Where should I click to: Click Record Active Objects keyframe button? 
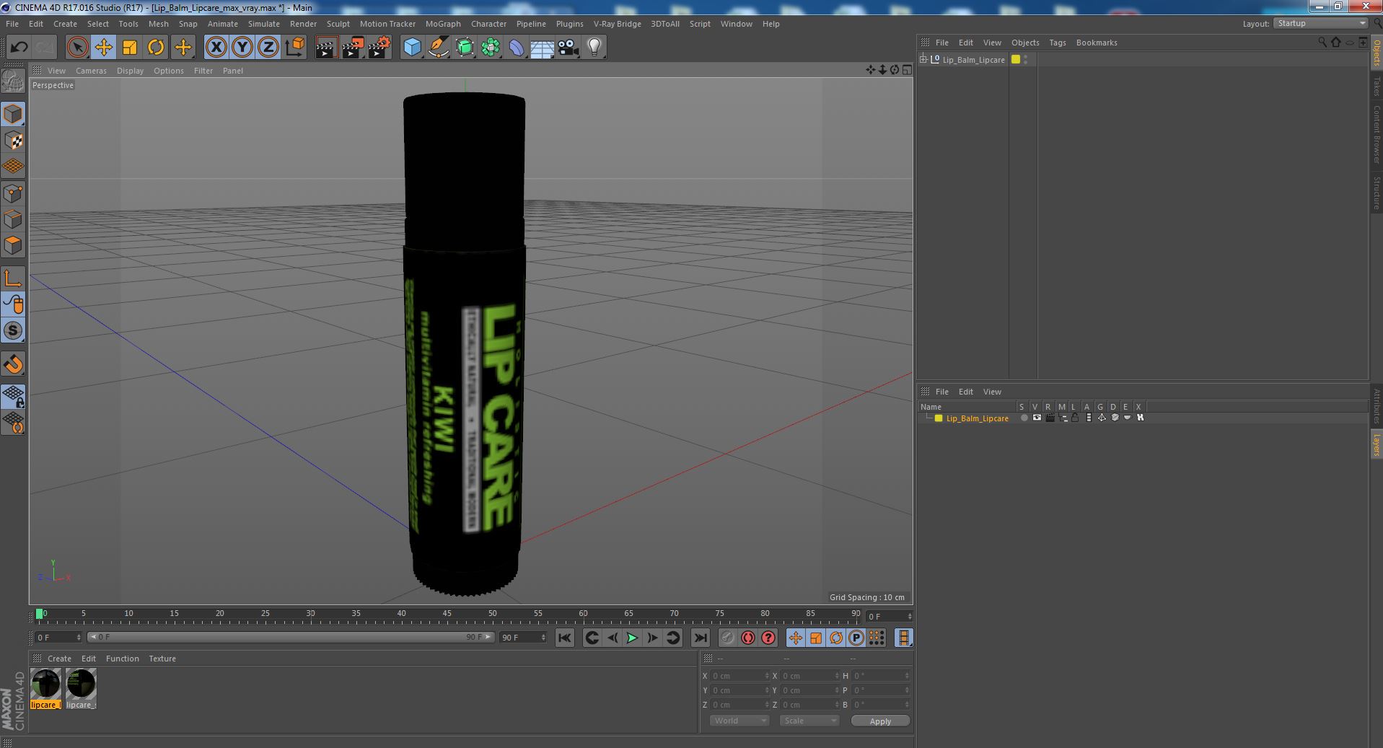click(727, 638)
